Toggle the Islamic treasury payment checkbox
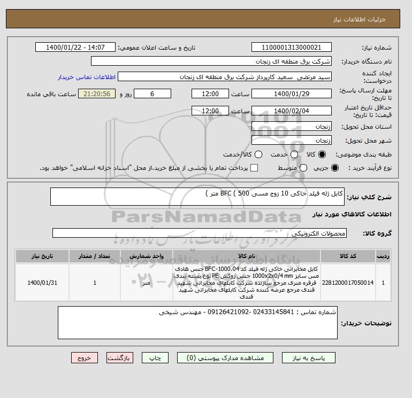The image size is (412, 398). coord(254,168)
